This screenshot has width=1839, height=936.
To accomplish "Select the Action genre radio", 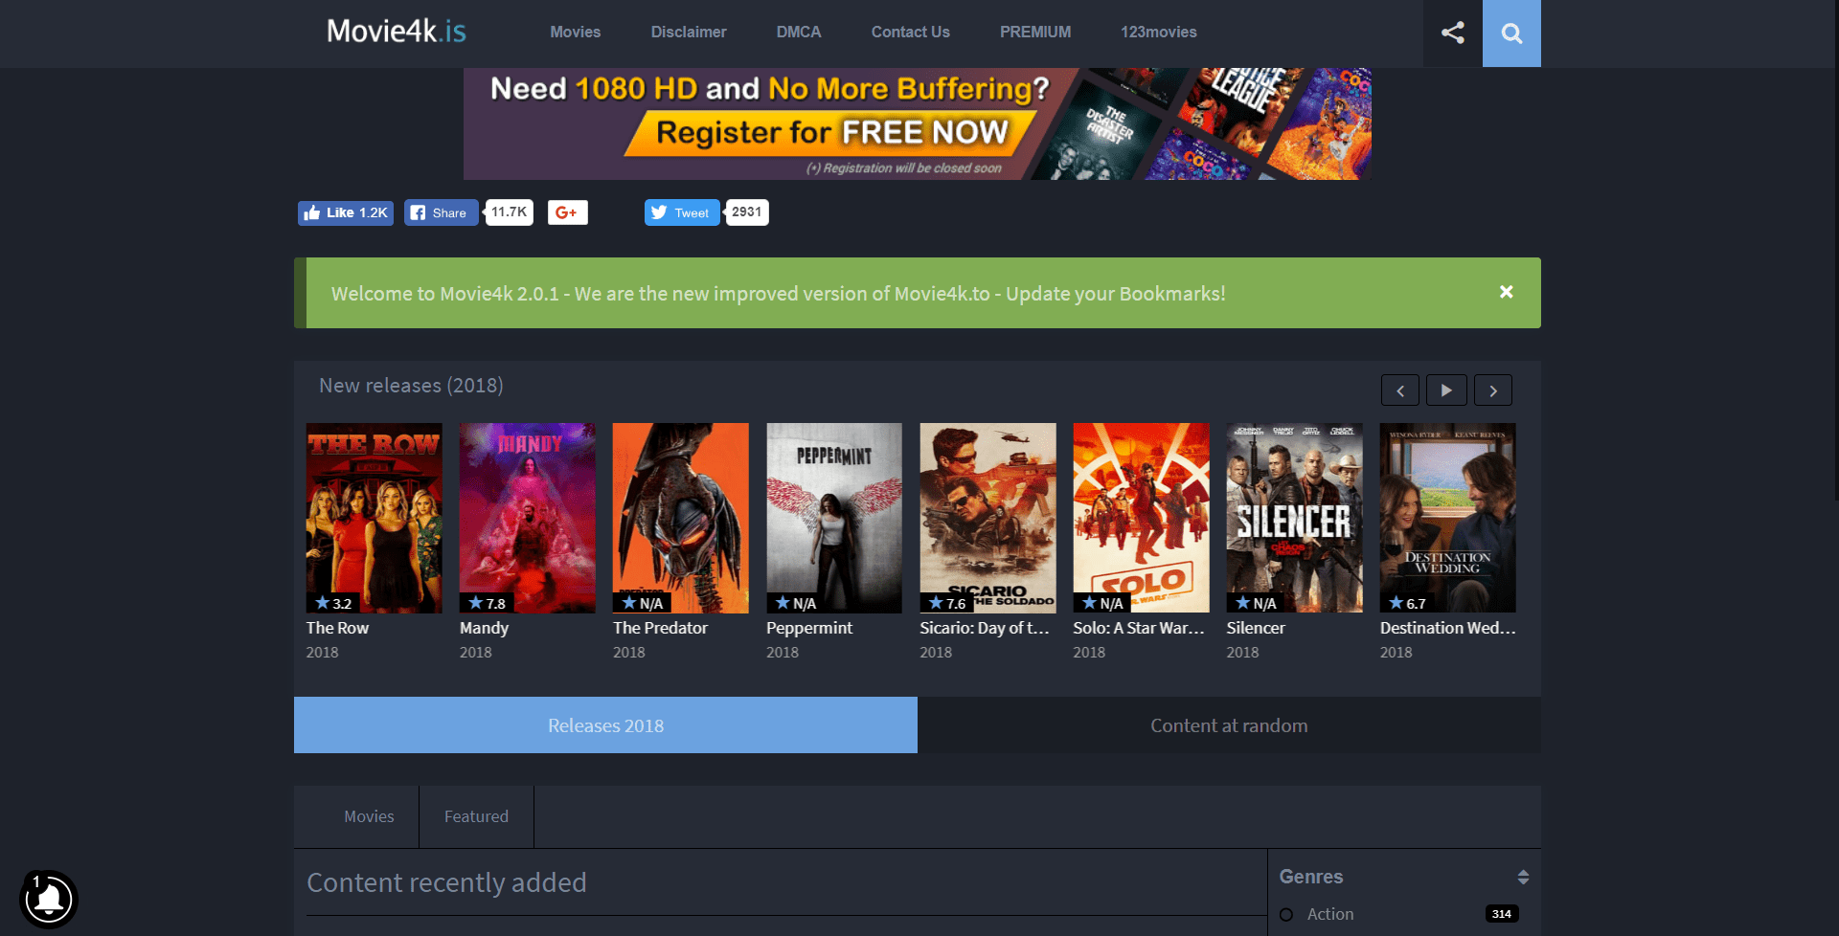I will [1286, 915].
